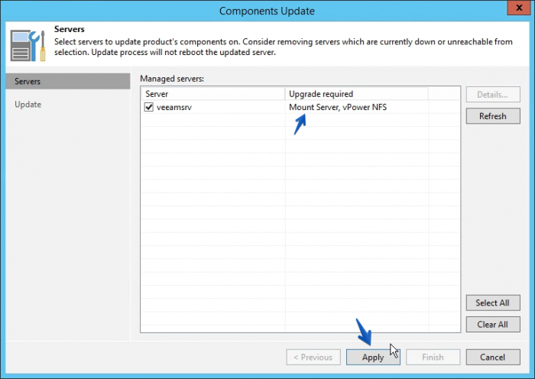The image size is (535, 379).
Task: Click the Finish button
Action: 433,357
